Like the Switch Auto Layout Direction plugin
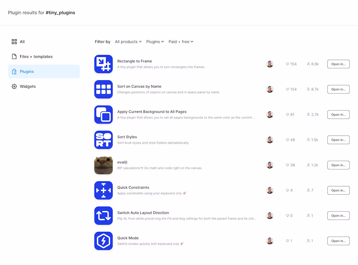Viewport: 358px width, 265px height. (287, 215)
